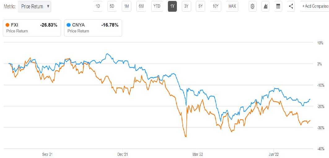Image resolution: width=329 pixels, height=158 pixels.
Task: Switch to the 1M range
Action: coord(126,6)
